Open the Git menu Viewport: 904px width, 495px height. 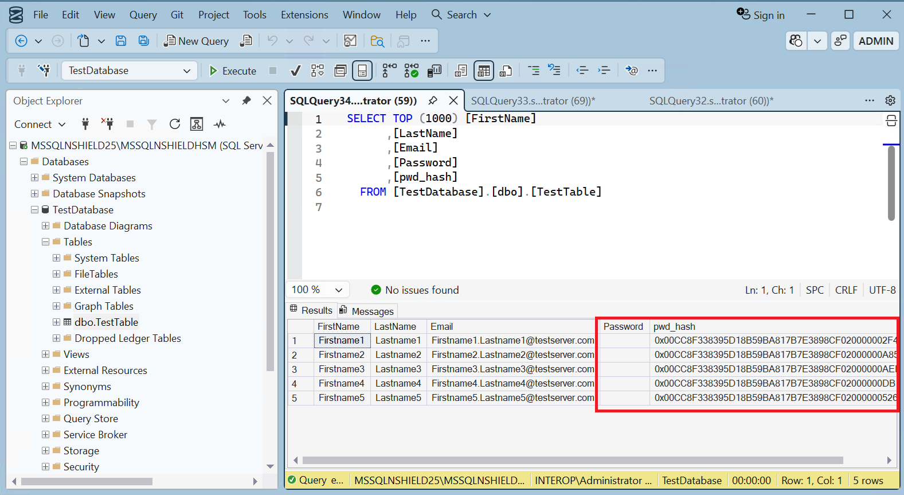[177, 15]
